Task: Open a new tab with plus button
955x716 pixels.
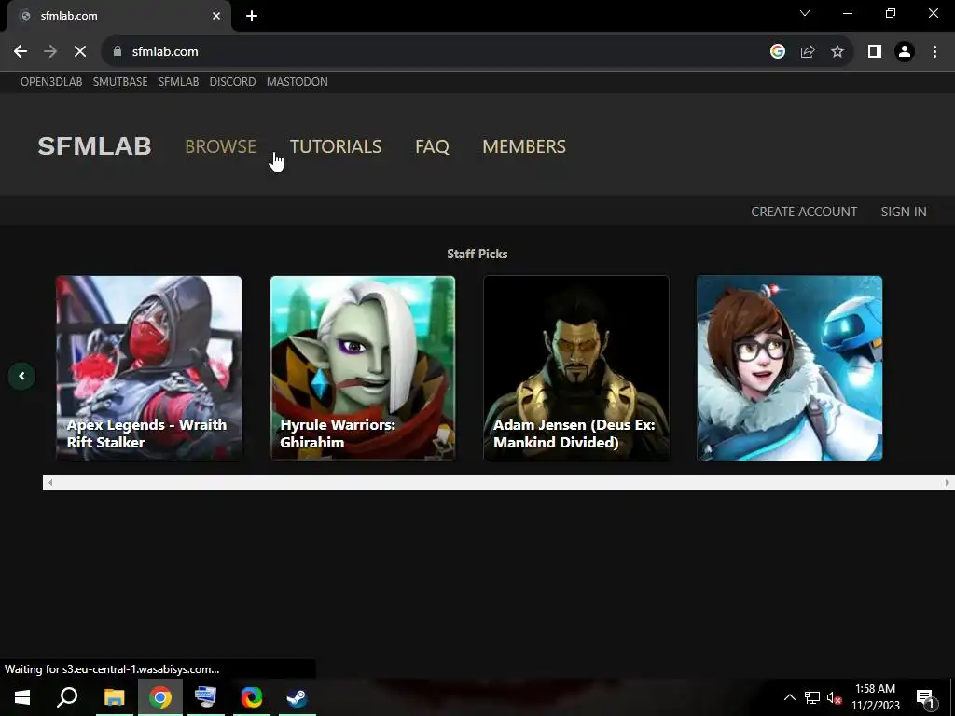Action: coord(252,16)
